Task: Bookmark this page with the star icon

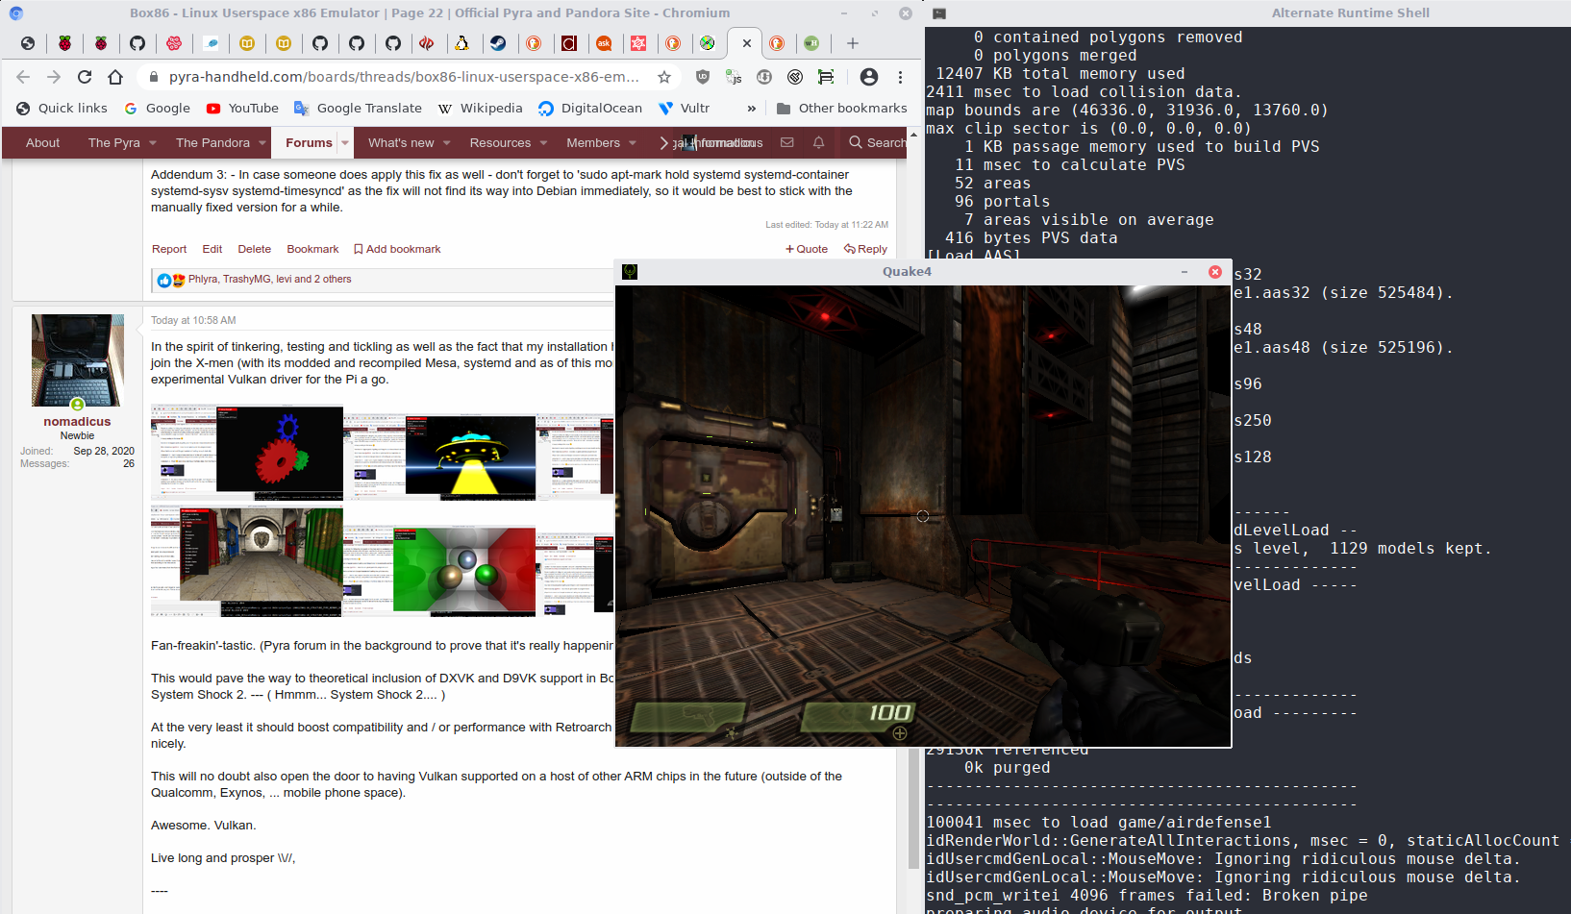Action: point(664,77)
